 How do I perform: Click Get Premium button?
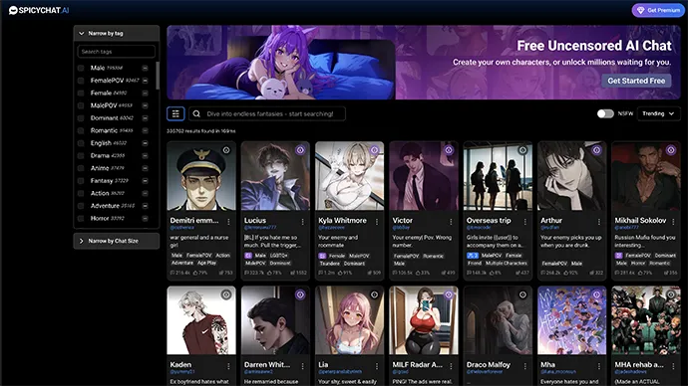[x=658, y=10]
